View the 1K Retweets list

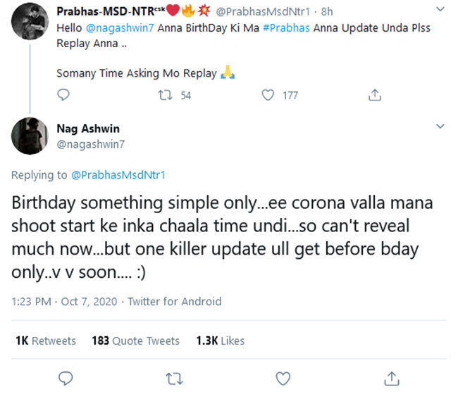[45, 340]
